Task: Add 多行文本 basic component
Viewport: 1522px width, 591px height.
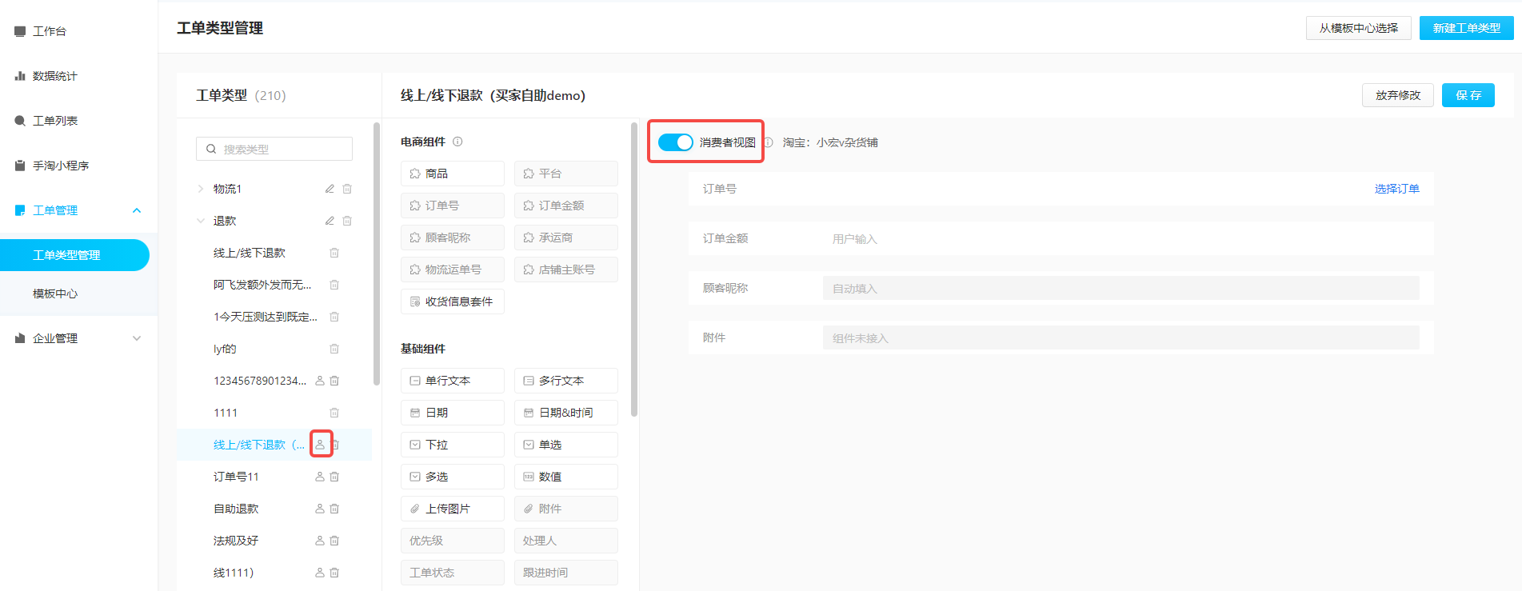Action: [566, 381]
